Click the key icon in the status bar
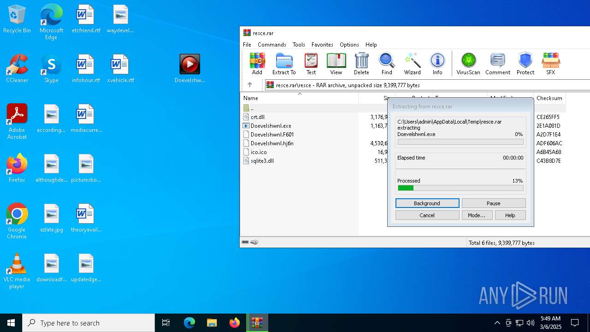The width and height of the screenshot is (590, 332). pyautogui.click(x=254, y=242)
